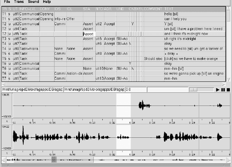Pause the audio with the pause button

[223, 89]
